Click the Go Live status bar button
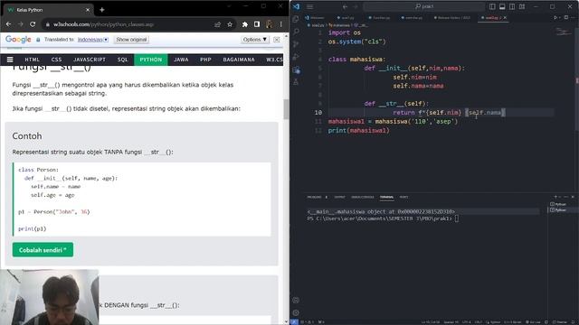This screenshot has width=579, height=325. click(x=533, y=322)
